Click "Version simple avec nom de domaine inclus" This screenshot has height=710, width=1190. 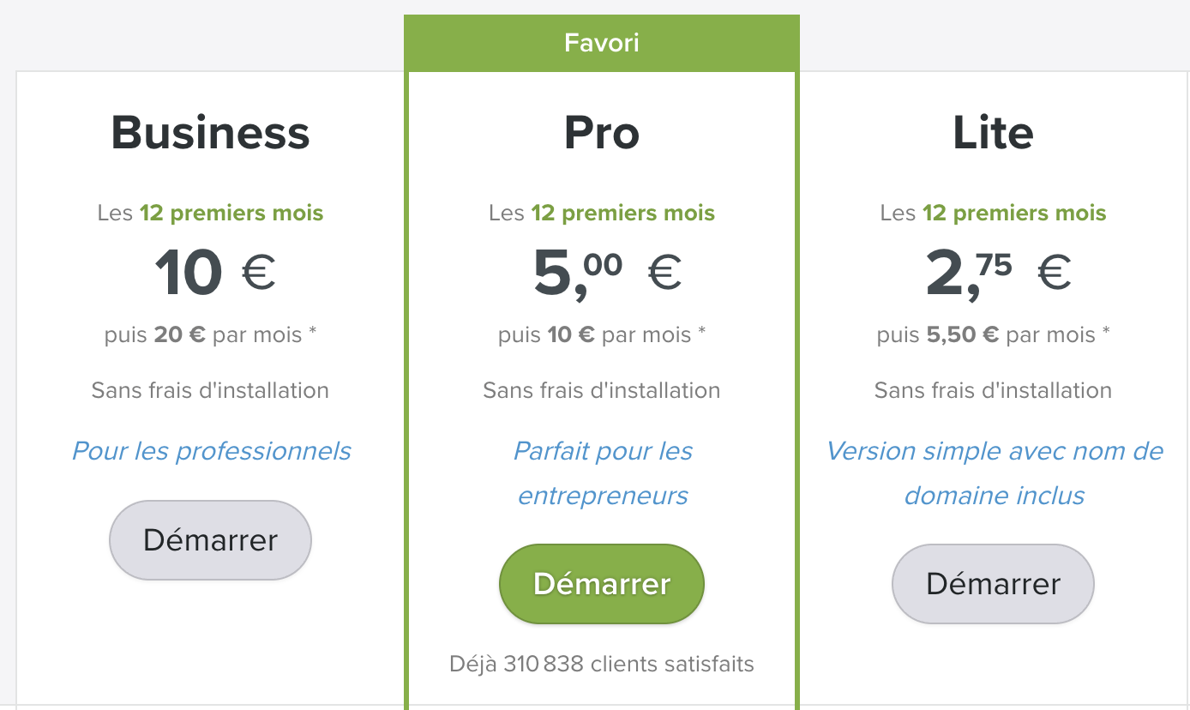click(x=994, y=473)
